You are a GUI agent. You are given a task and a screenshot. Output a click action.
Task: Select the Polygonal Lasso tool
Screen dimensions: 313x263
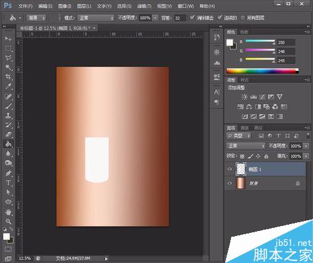click(8, 58)
